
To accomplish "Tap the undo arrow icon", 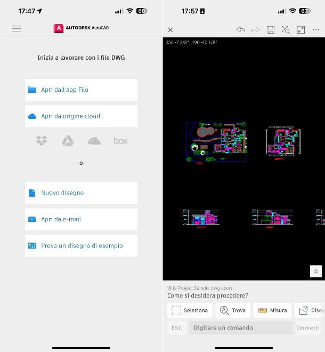I will click(x=240, y=30).
